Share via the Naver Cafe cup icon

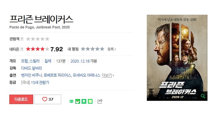tap(78, 102)
